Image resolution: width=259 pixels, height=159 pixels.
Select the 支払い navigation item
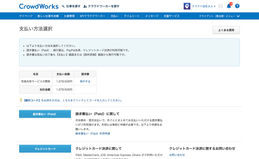click(114, 16)
